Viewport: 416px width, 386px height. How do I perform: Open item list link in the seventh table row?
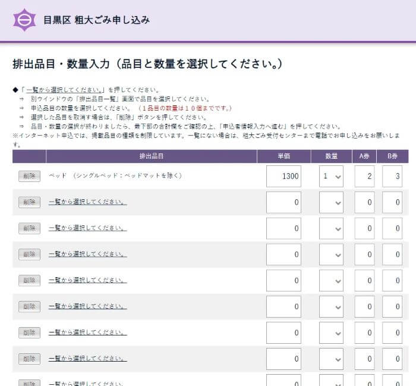click(87, 332)
